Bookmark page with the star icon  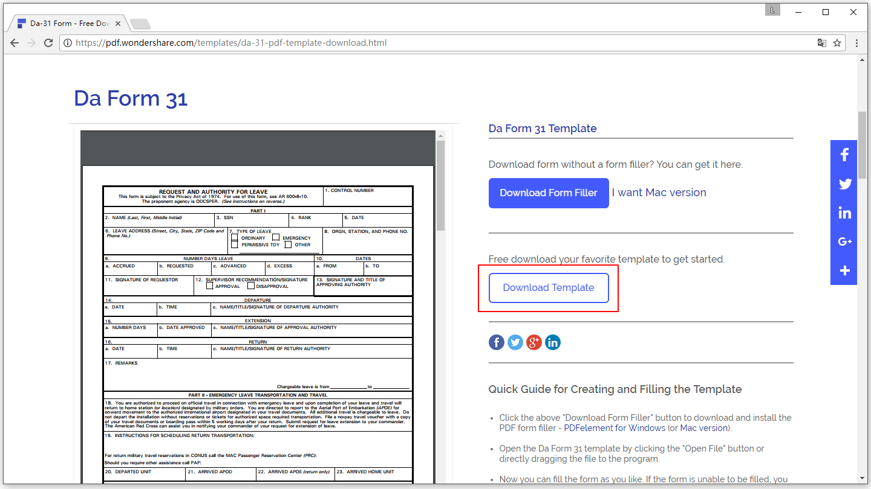point(837,43)
